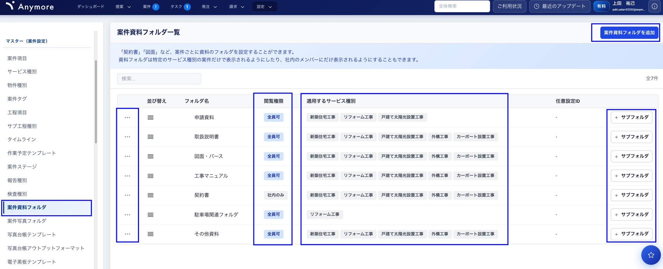This screenshot has height=269, width=663.
Task: Add サブフォルダ to 図面・パース
Action: tap(631, 156)
